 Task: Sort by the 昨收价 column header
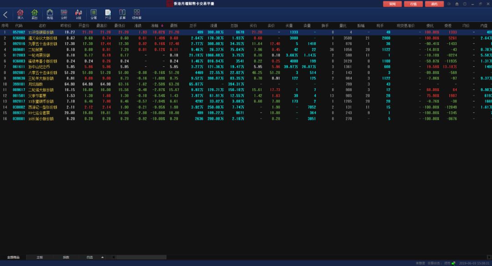click(66, 26)
